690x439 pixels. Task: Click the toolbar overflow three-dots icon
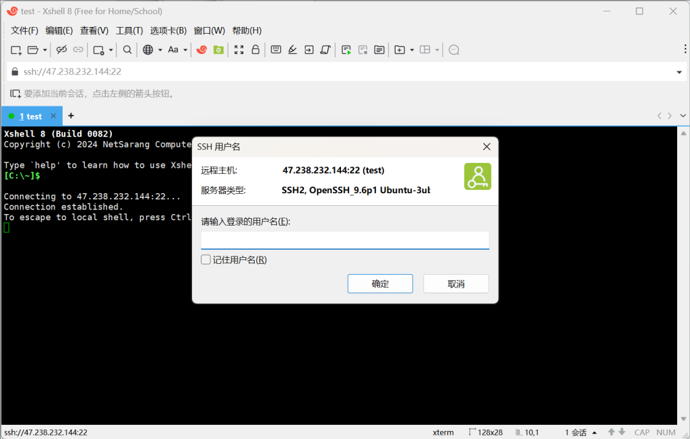[x=685, y=48]
